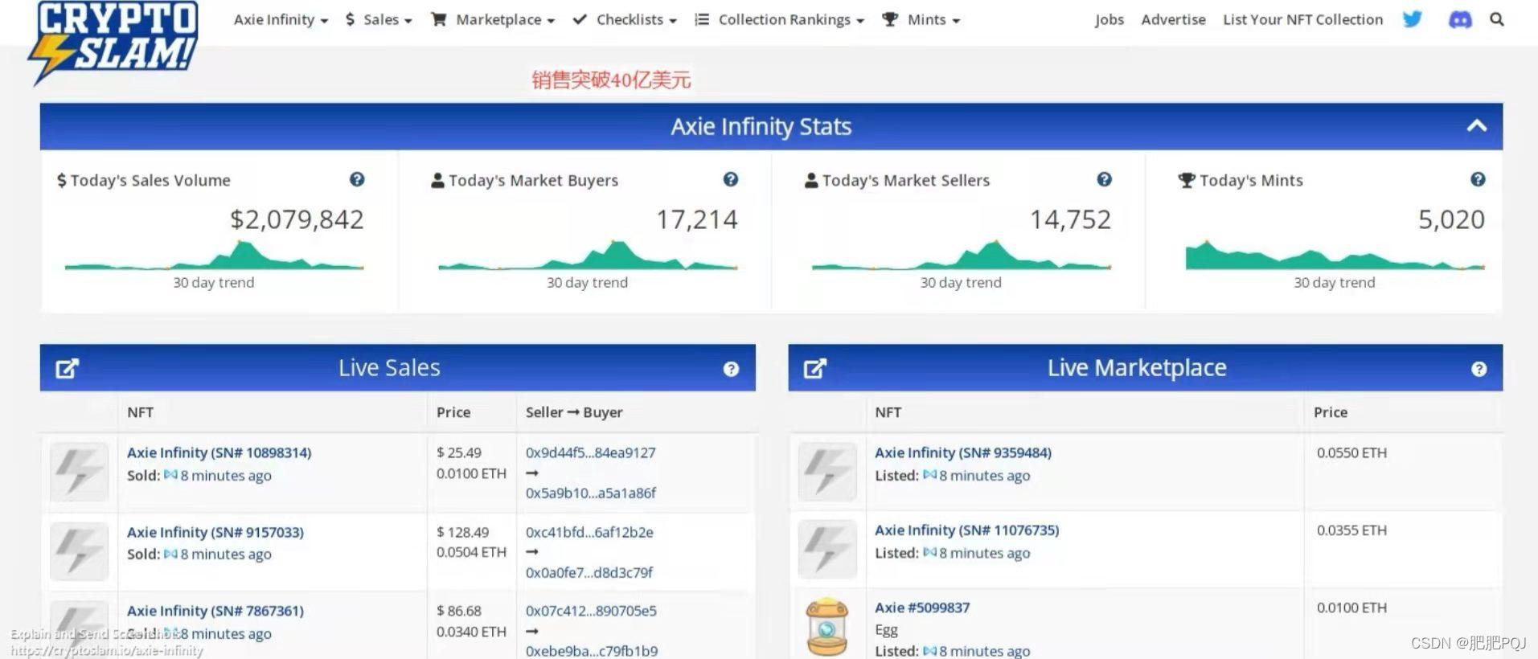Click help icon for Today's Sales Volume
Screen dimensions: 1538x659
[x=357, y=180]
